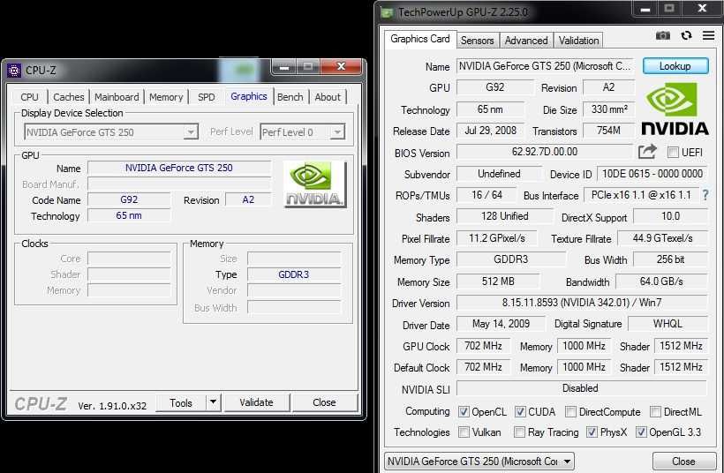Click the Close button in CPU-Z
This screenshot has height=473, width=724.
click(x=324, y=402)
